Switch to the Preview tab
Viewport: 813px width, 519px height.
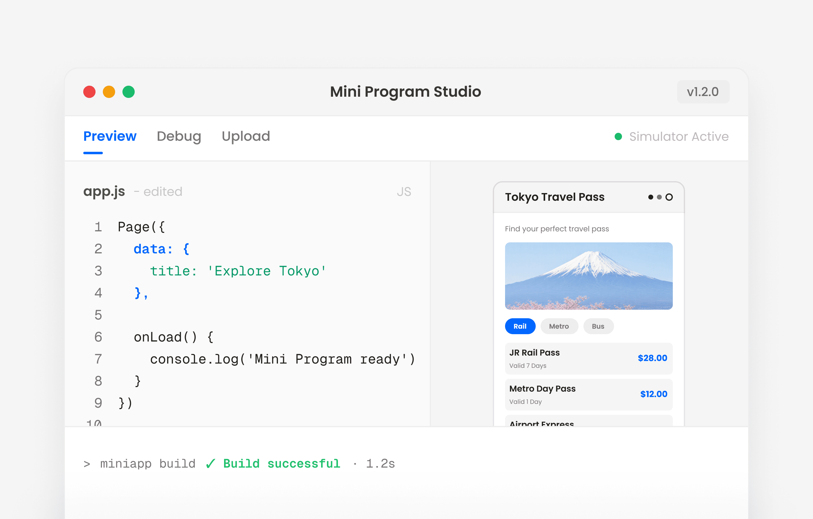coord(110,136)
